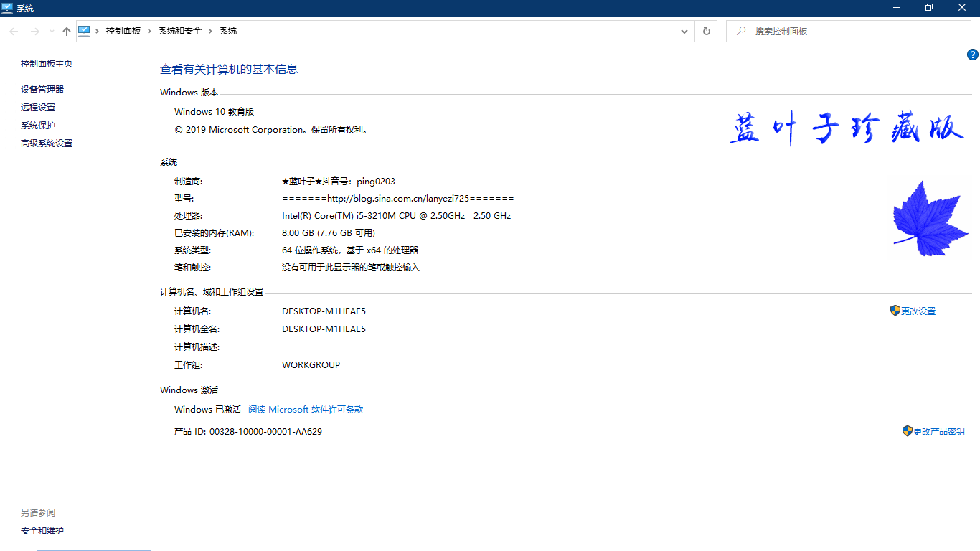
Task: Click the blog.sina.com.cn model text
Action: (398, 199)
